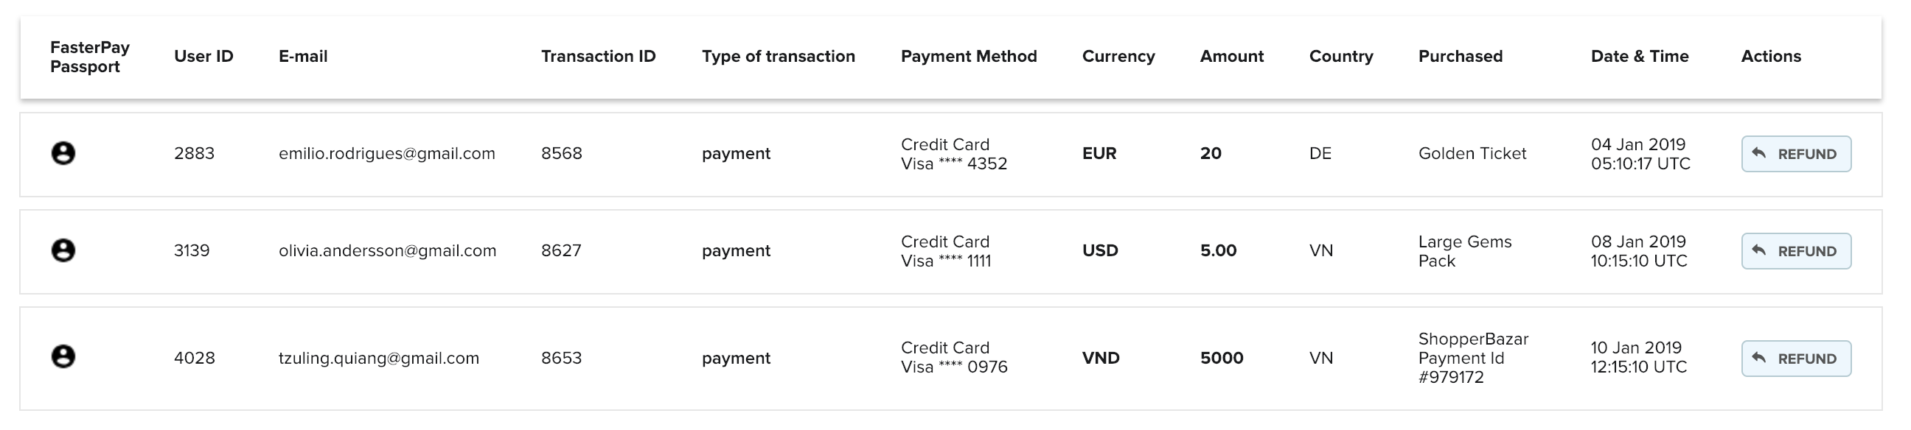
Task: Select the Purchased column header
Action: pyautogui.click(x=1460, y=57)
